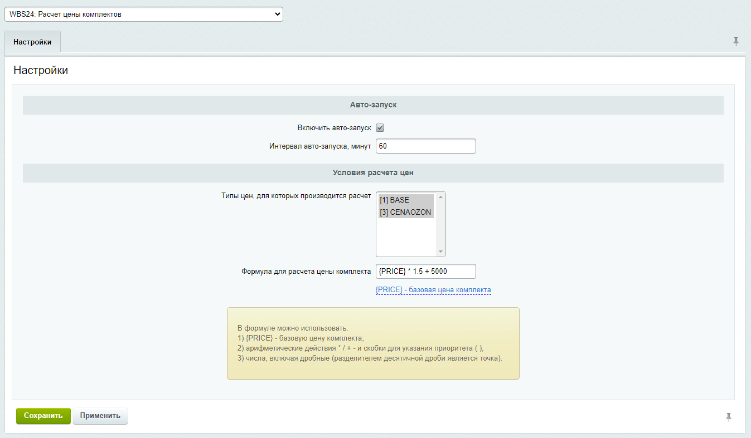Click the pin icon beside the Применить button row
The width and height of the screenshot is (751, 438).
point(729,417)
